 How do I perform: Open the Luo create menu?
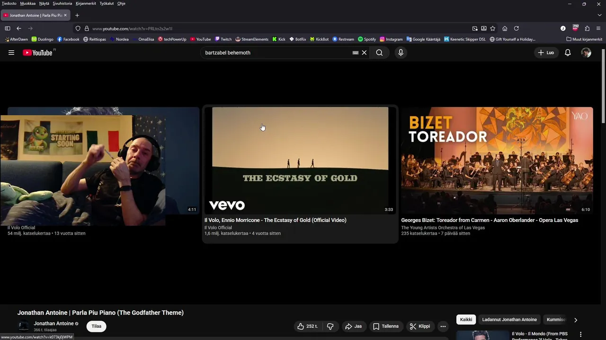coord(546,53)
